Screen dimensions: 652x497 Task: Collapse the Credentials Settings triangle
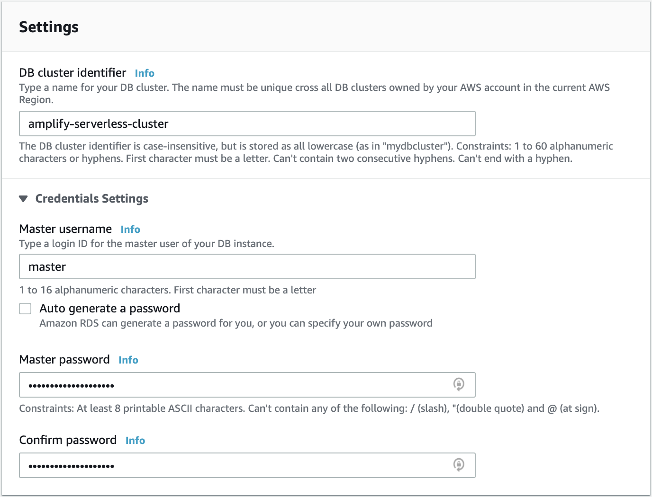[x=23, y=199]
